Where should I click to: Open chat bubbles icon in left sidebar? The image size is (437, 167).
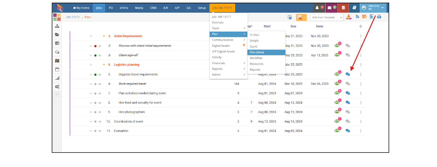coord(57,52)
